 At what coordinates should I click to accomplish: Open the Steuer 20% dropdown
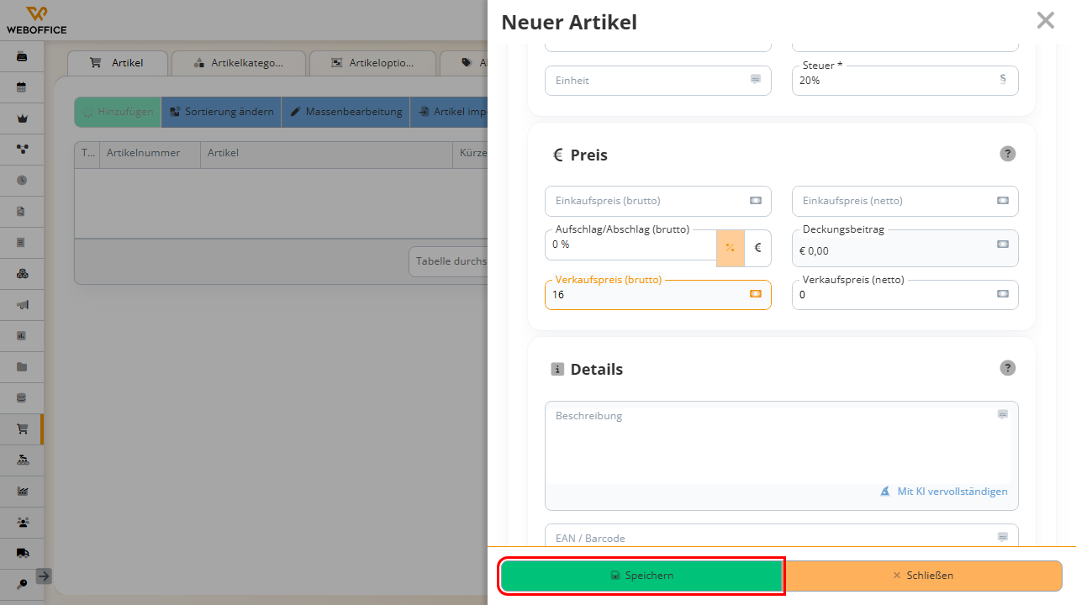point(905,81)
